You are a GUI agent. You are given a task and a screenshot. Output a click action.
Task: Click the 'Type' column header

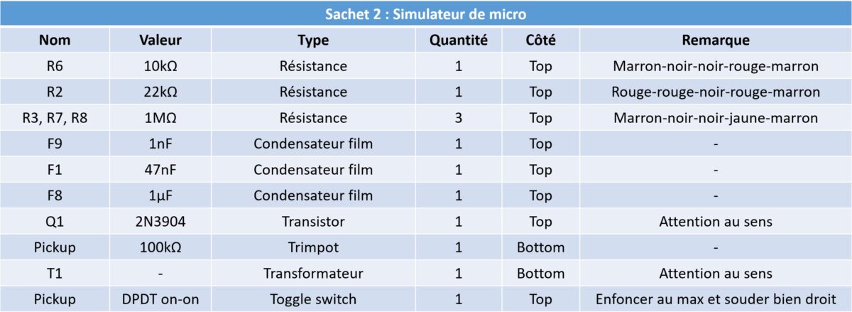pos(314,41)
